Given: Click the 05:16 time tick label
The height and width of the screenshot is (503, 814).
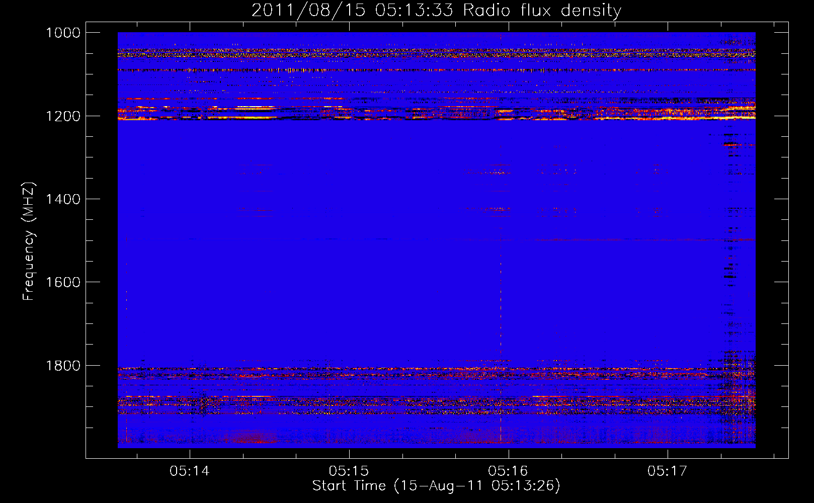Looking at the screenshot, I should (508, 471).
